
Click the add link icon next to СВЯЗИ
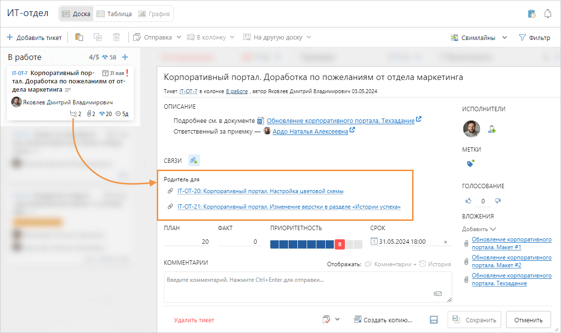click(x=194, y=160)
